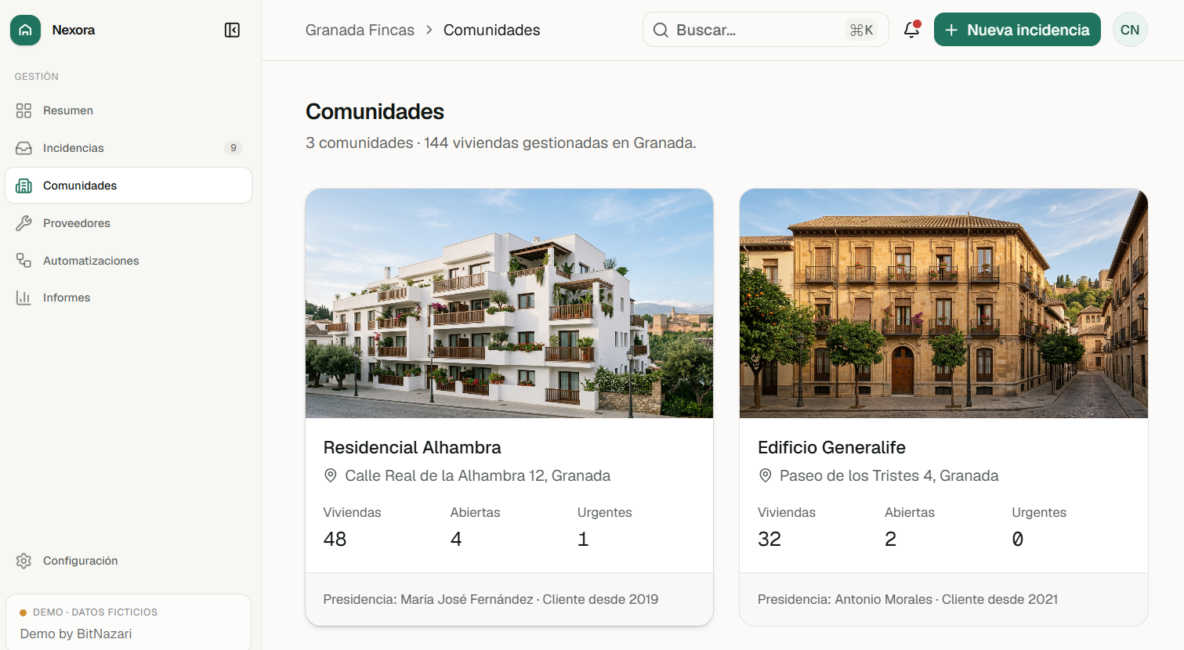Click Presidencia: María José Fernández footer text
This screenshot has width=1184, height=650.
click(491, 599)
